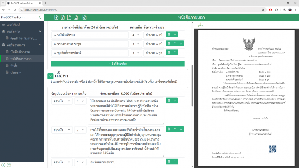Delete attachment row ๒. รายงานการประชุม
Screen dimensions: 299x168
point(169,43)
